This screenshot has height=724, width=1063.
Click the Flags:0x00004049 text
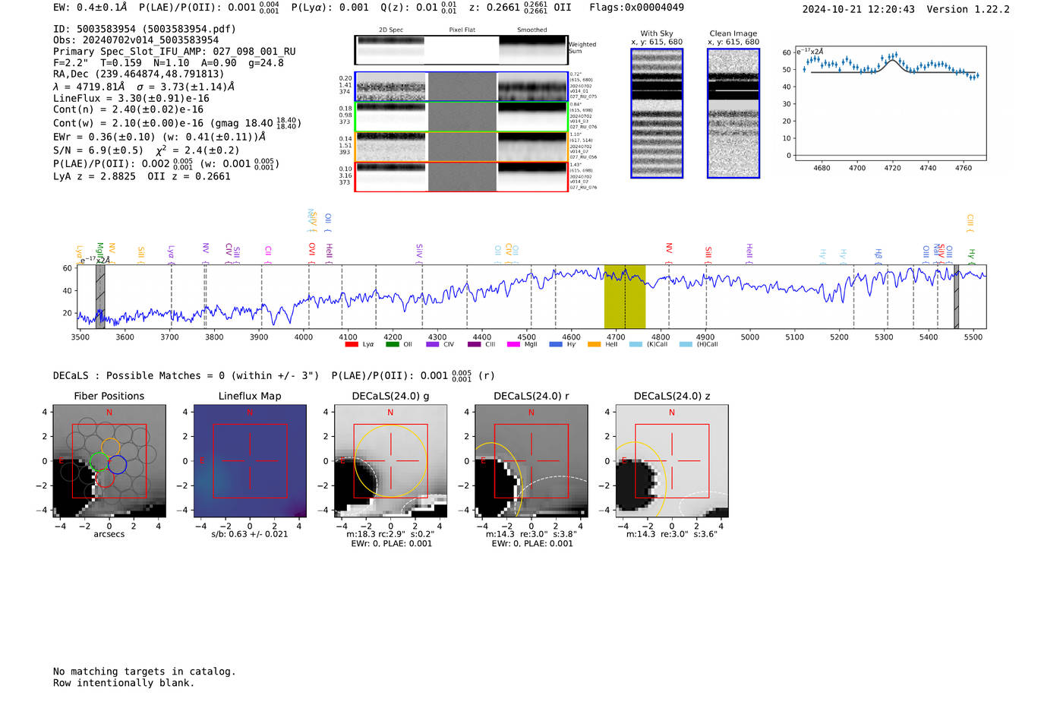(636, 8)
